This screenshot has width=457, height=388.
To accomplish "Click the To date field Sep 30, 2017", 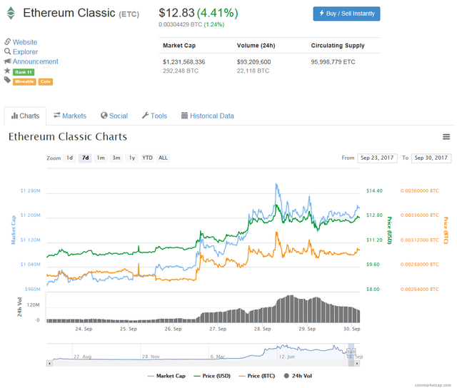I will (431, 158).
